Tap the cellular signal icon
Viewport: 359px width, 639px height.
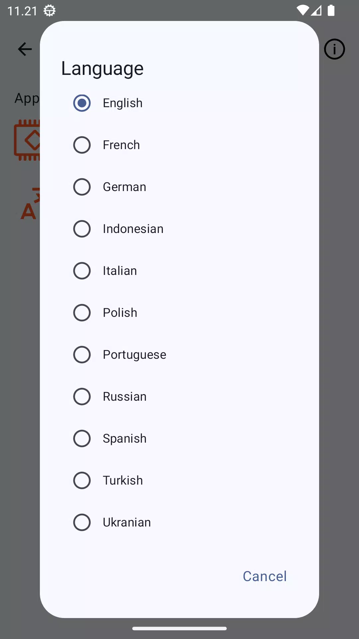coord(316,11)
